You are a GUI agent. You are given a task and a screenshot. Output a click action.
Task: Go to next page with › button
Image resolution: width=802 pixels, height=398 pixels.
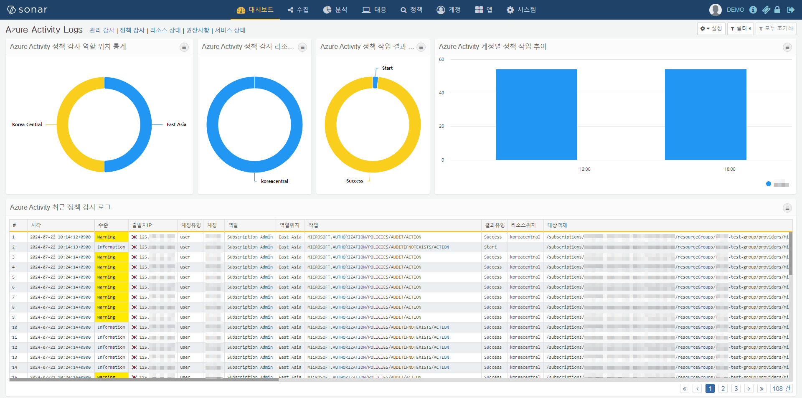749,388
